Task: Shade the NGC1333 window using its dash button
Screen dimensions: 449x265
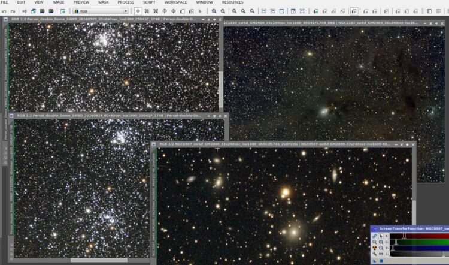Action: [x=425, y=23]
